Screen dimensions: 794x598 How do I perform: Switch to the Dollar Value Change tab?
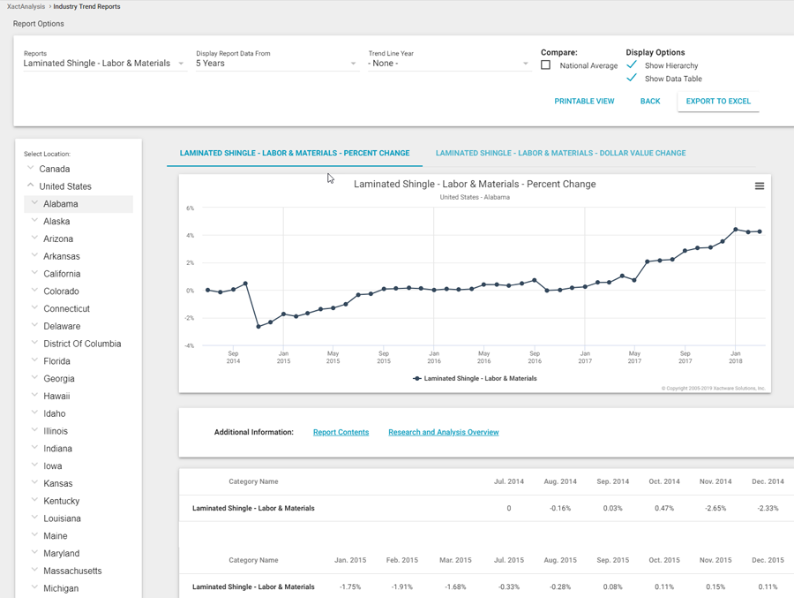560,153
